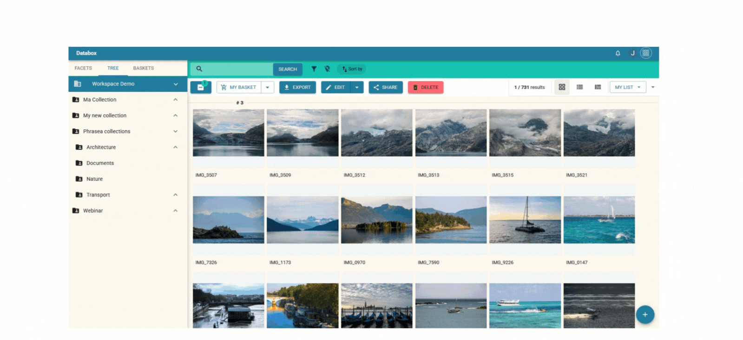Click the Ma Collection folder icon
743x340 pixels.
76,100
